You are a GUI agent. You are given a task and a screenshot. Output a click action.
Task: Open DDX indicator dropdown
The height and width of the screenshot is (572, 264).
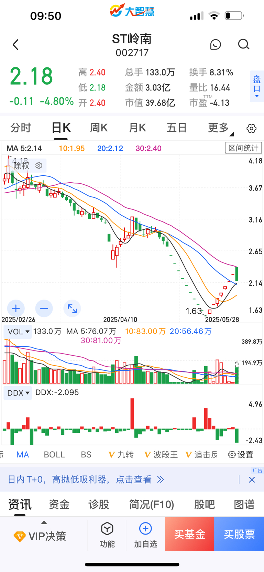[x=18, y=393]
